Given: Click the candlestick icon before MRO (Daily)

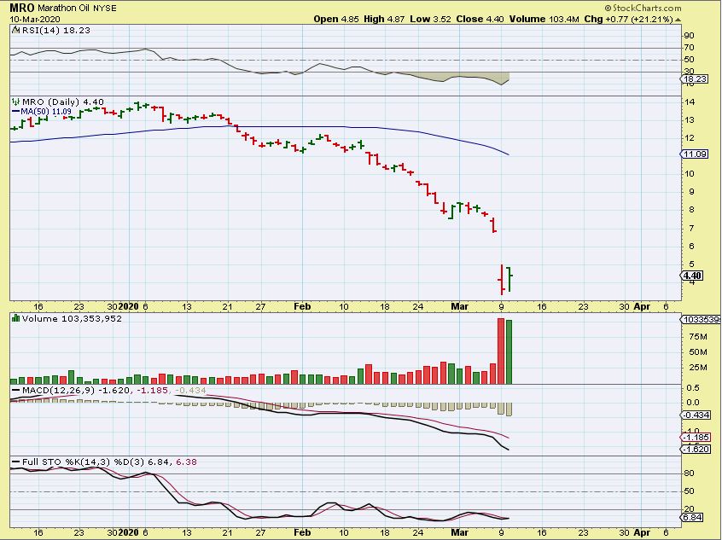Looking at the screenshot, I should (x=15, y=102).
